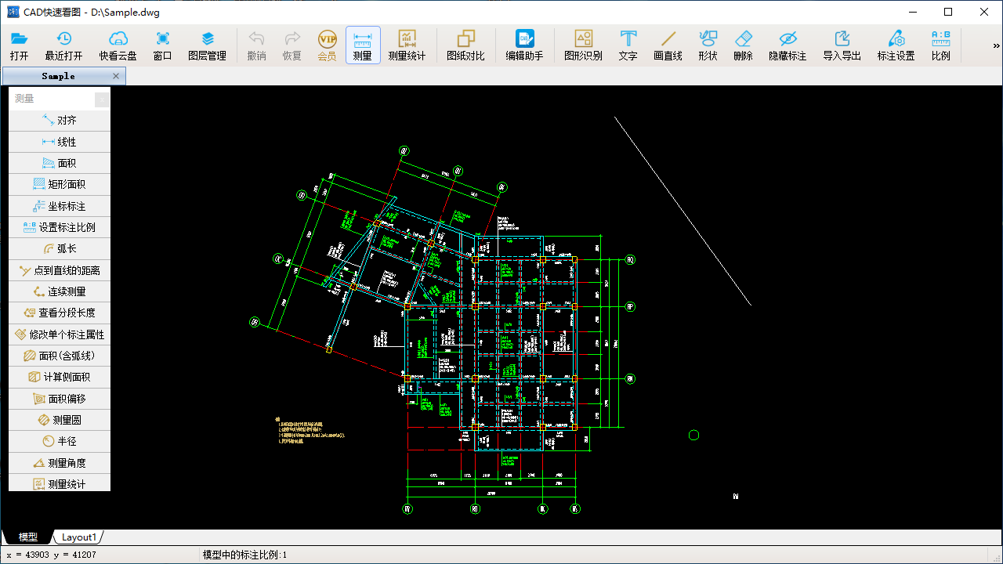Click 矩形面积 in measure panel
Image resolution: width=1003 pixels, height=564 pixels.
[60, 185]
